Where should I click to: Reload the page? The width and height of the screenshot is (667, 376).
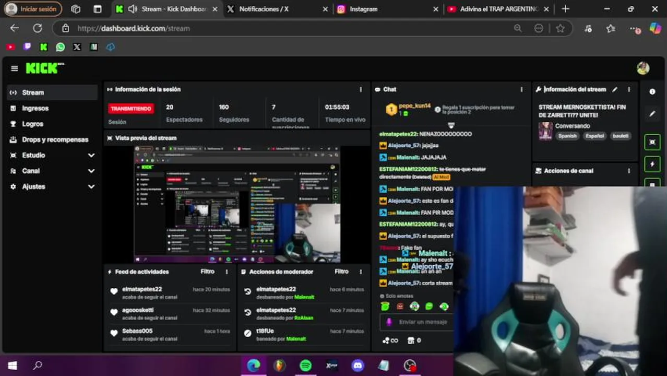[38, 28]
